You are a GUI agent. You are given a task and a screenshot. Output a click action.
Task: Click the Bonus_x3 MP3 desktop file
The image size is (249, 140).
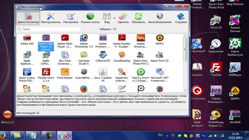pyautogui.click(x=7, y=117)
